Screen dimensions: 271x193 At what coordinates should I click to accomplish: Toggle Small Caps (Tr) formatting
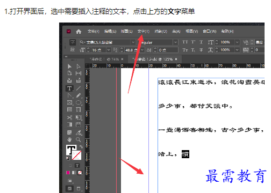coord(185,50)
